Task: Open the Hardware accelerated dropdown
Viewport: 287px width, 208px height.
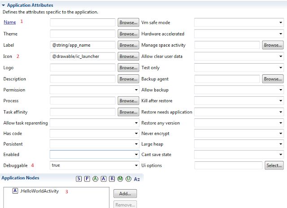Action: [239, 34]
